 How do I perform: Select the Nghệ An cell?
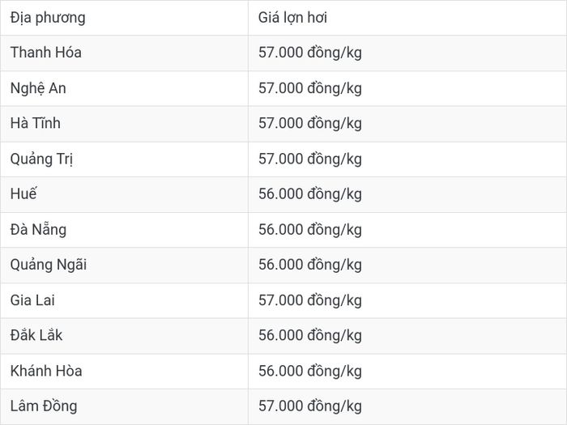point(124,88)
